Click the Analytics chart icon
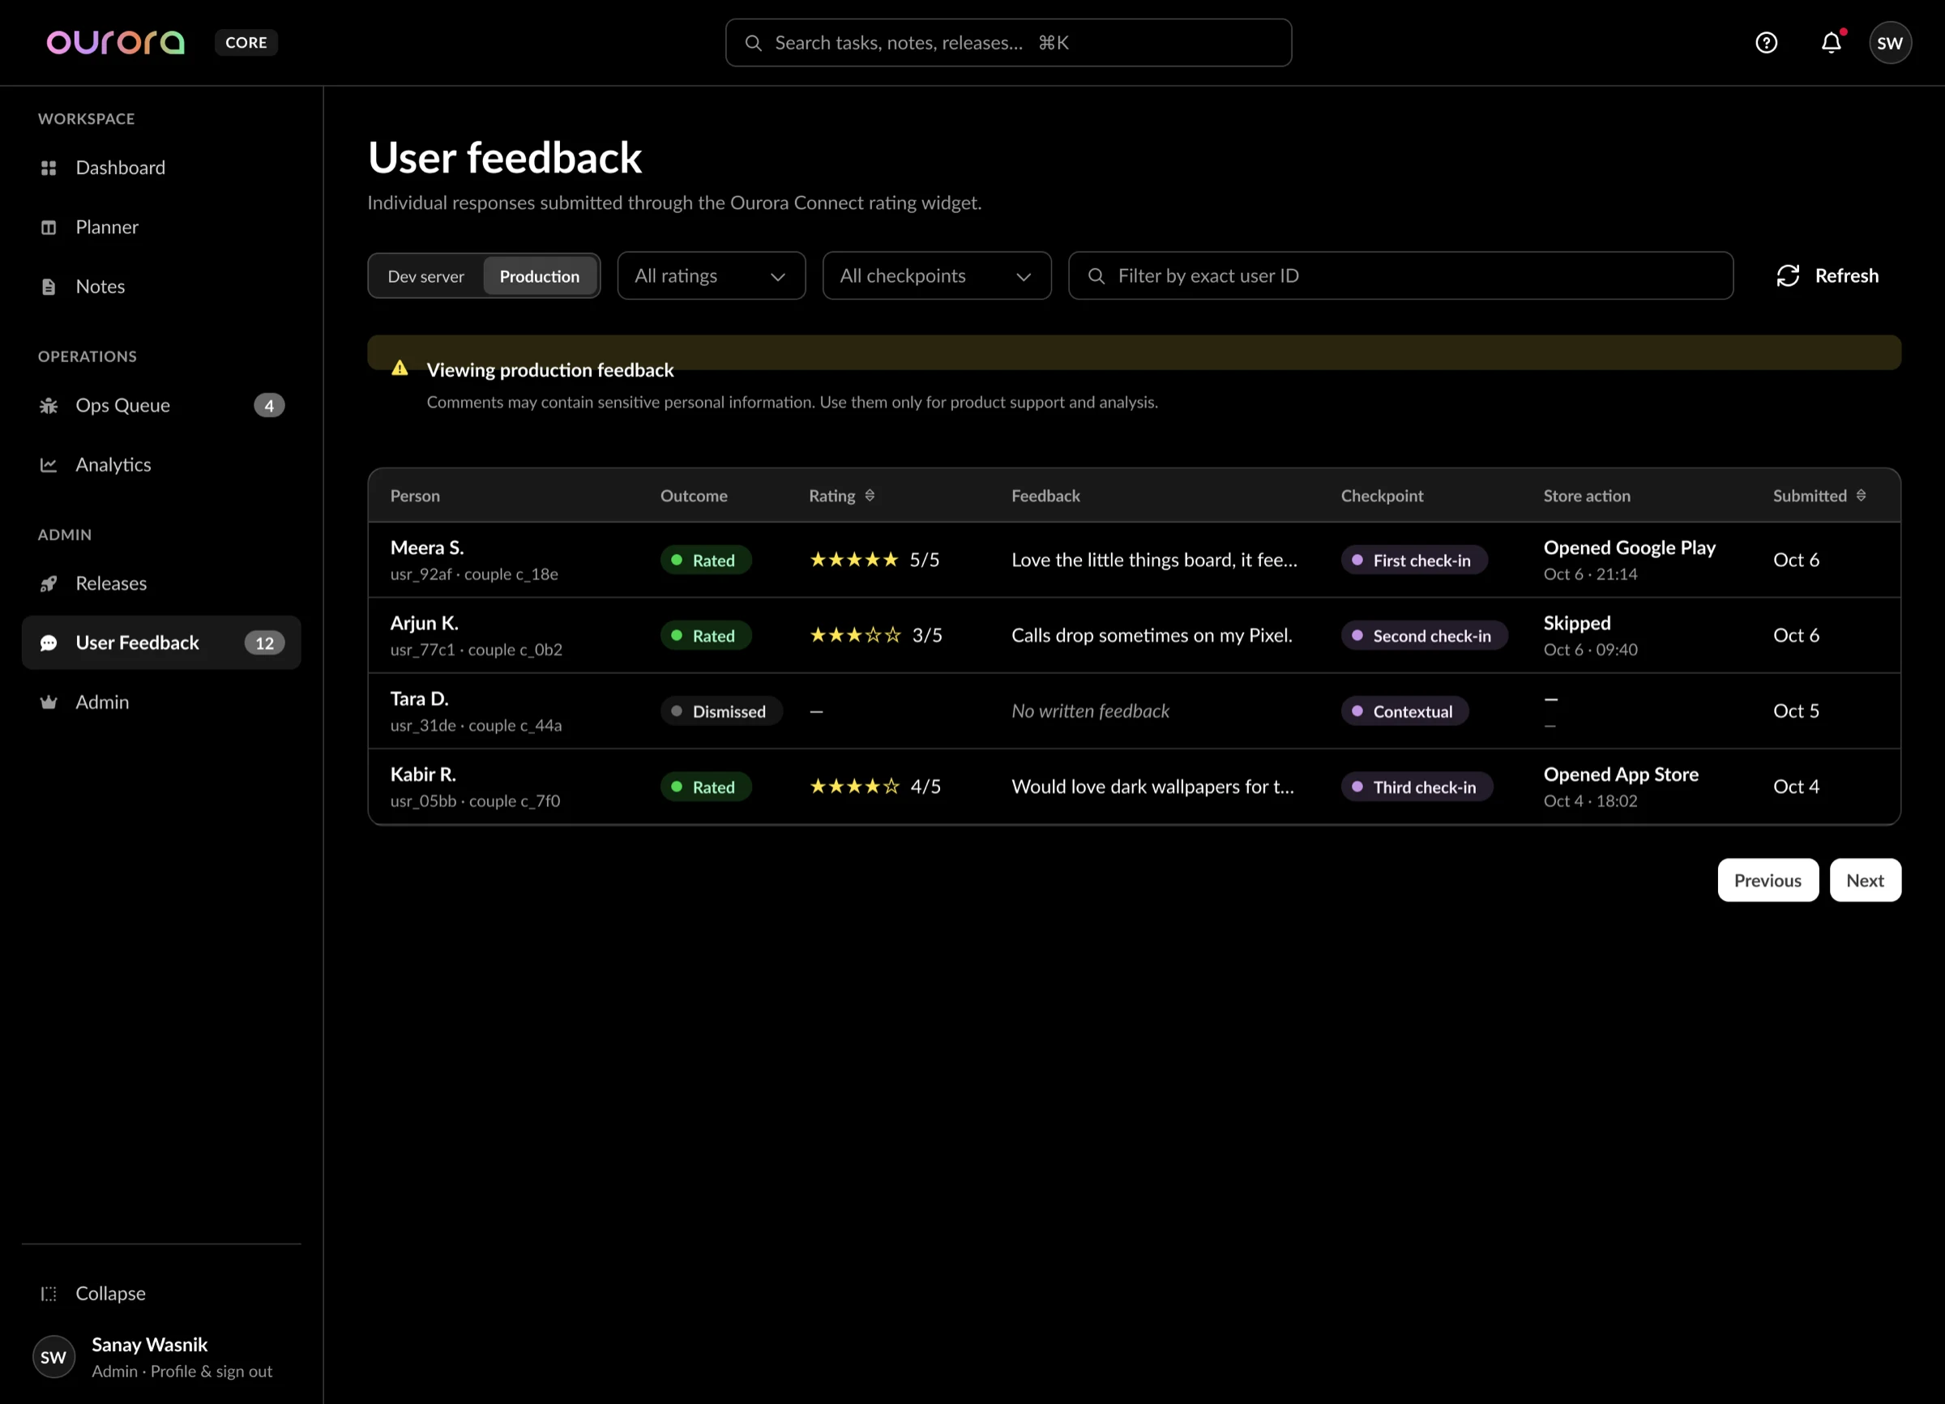The width and height of the screenshot is (1945, 1404). [49, 464]
